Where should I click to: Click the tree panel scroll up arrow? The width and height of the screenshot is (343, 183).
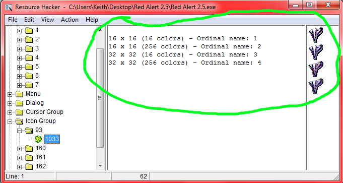(100, 30)
